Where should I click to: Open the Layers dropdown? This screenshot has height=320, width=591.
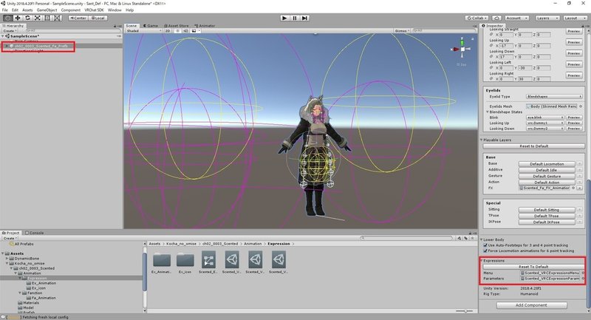pos(547,18)
